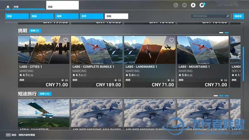Show all 7 items in 挑戰

click(35, 31)
